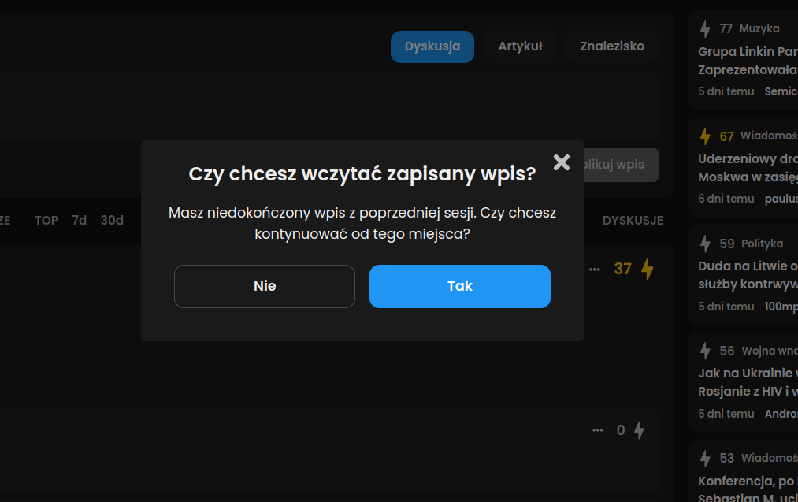Select the Dyskusja post type tab

click(432, 46)
